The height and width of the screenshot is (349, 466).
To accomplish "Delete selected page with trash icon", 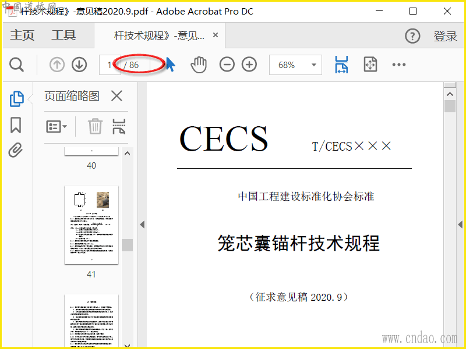I will (95, 126).
